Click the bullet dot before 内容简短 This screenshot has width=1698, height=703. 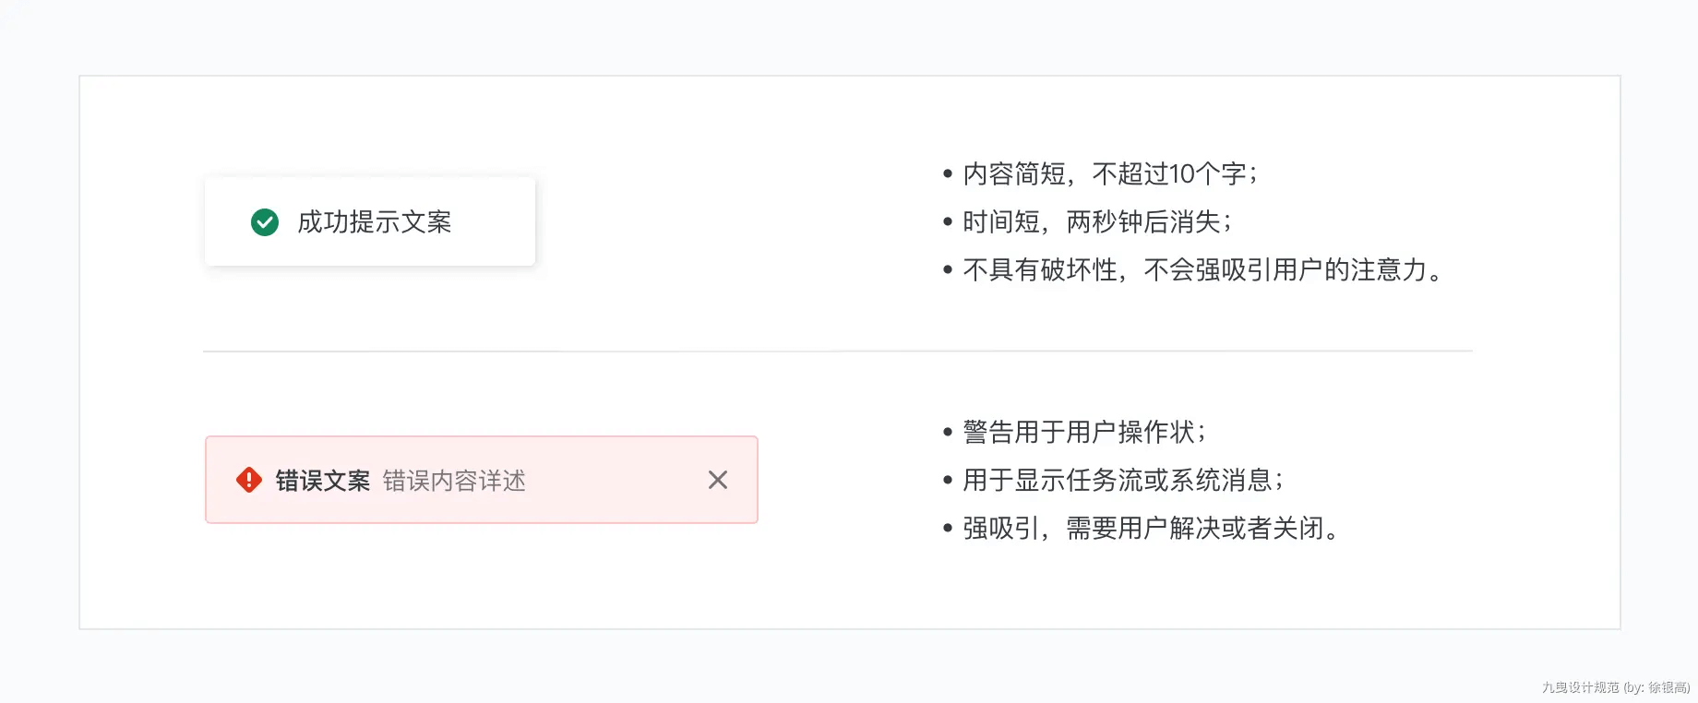click(948, 173)
